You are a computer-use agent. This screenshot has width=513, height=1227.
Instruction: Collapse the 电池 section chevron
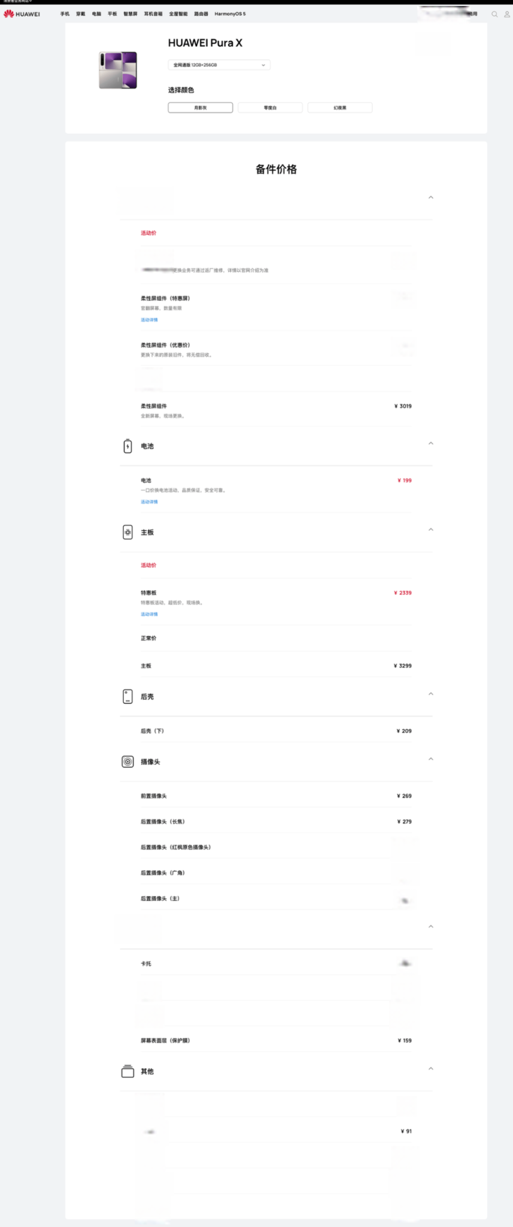click(431, 443)
